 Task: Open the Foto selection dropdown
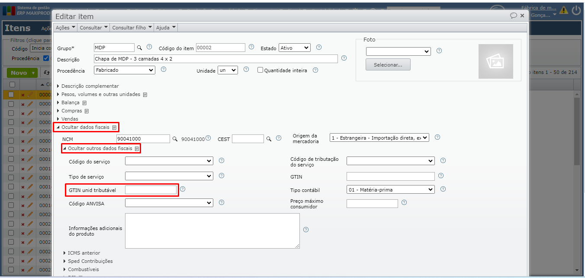click(399, 51)
